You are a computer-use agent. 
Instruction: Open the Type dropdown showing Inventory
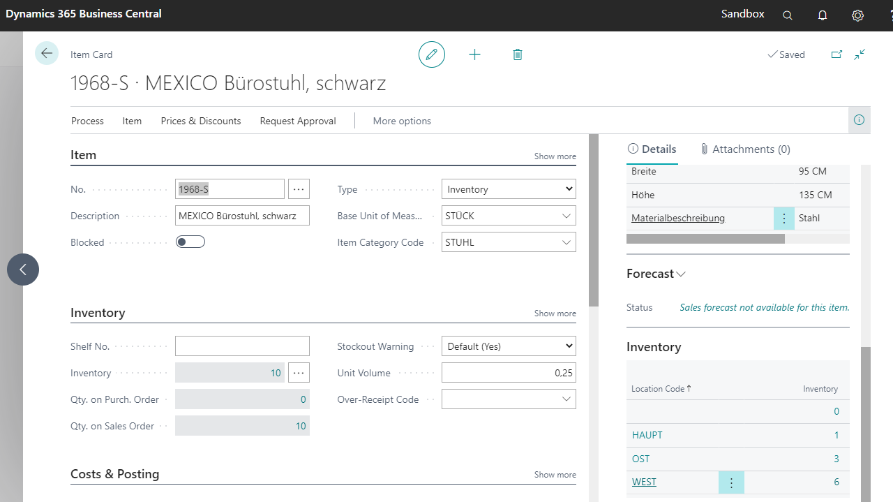[509, 189]
